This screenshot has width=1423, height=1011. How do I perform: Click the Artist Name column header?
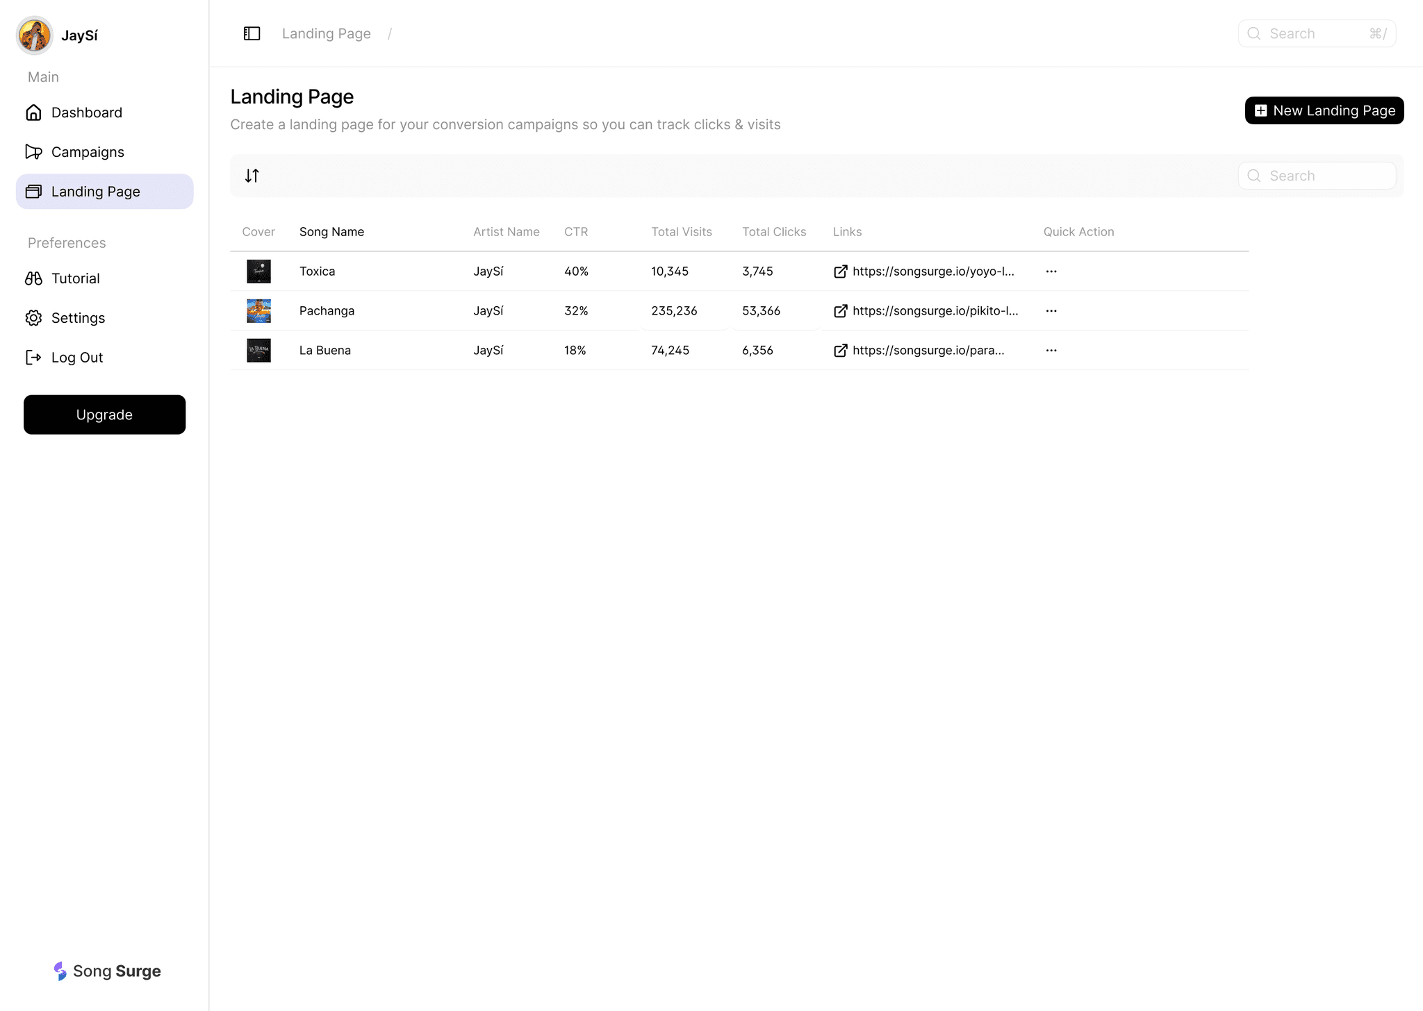(507, 232)
